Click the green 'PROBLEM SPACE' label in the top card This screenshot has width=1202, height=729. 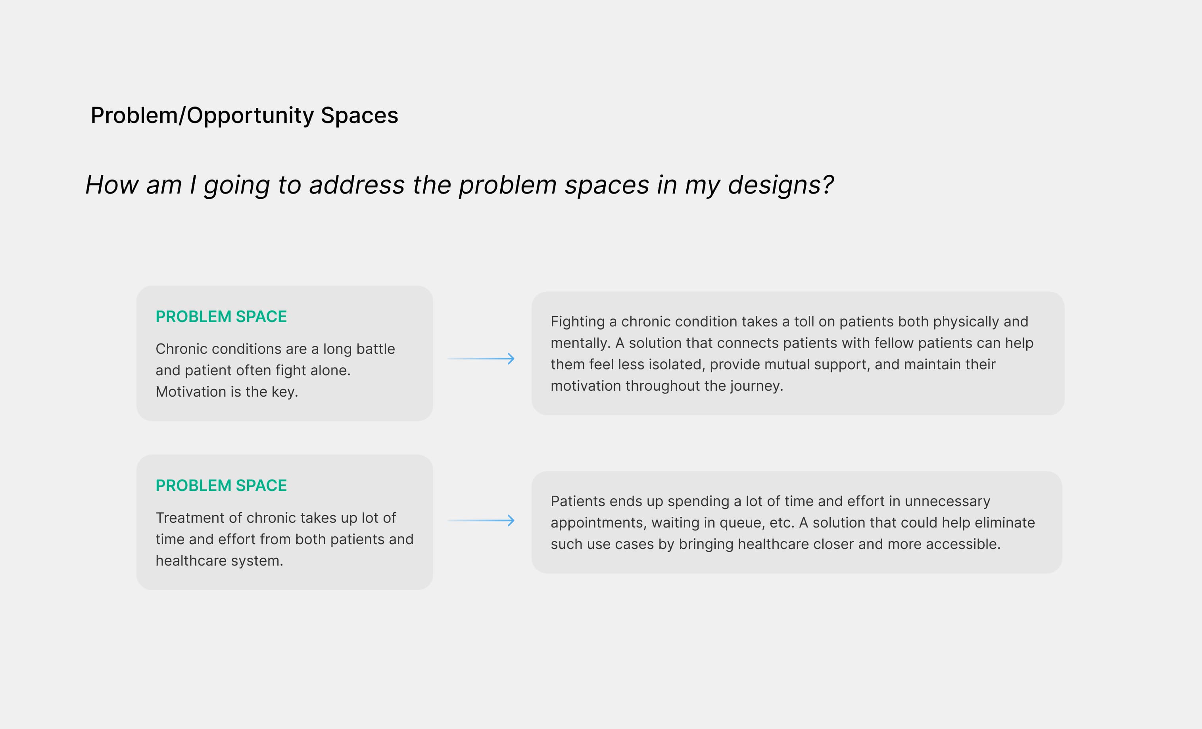(221, 317)
